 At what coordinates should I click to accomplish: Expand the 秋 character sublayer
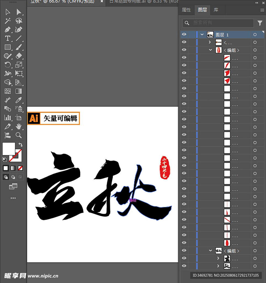(x=218, y=266)
